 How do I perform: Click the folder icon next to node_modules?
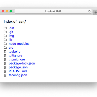(x=5, y=44)
